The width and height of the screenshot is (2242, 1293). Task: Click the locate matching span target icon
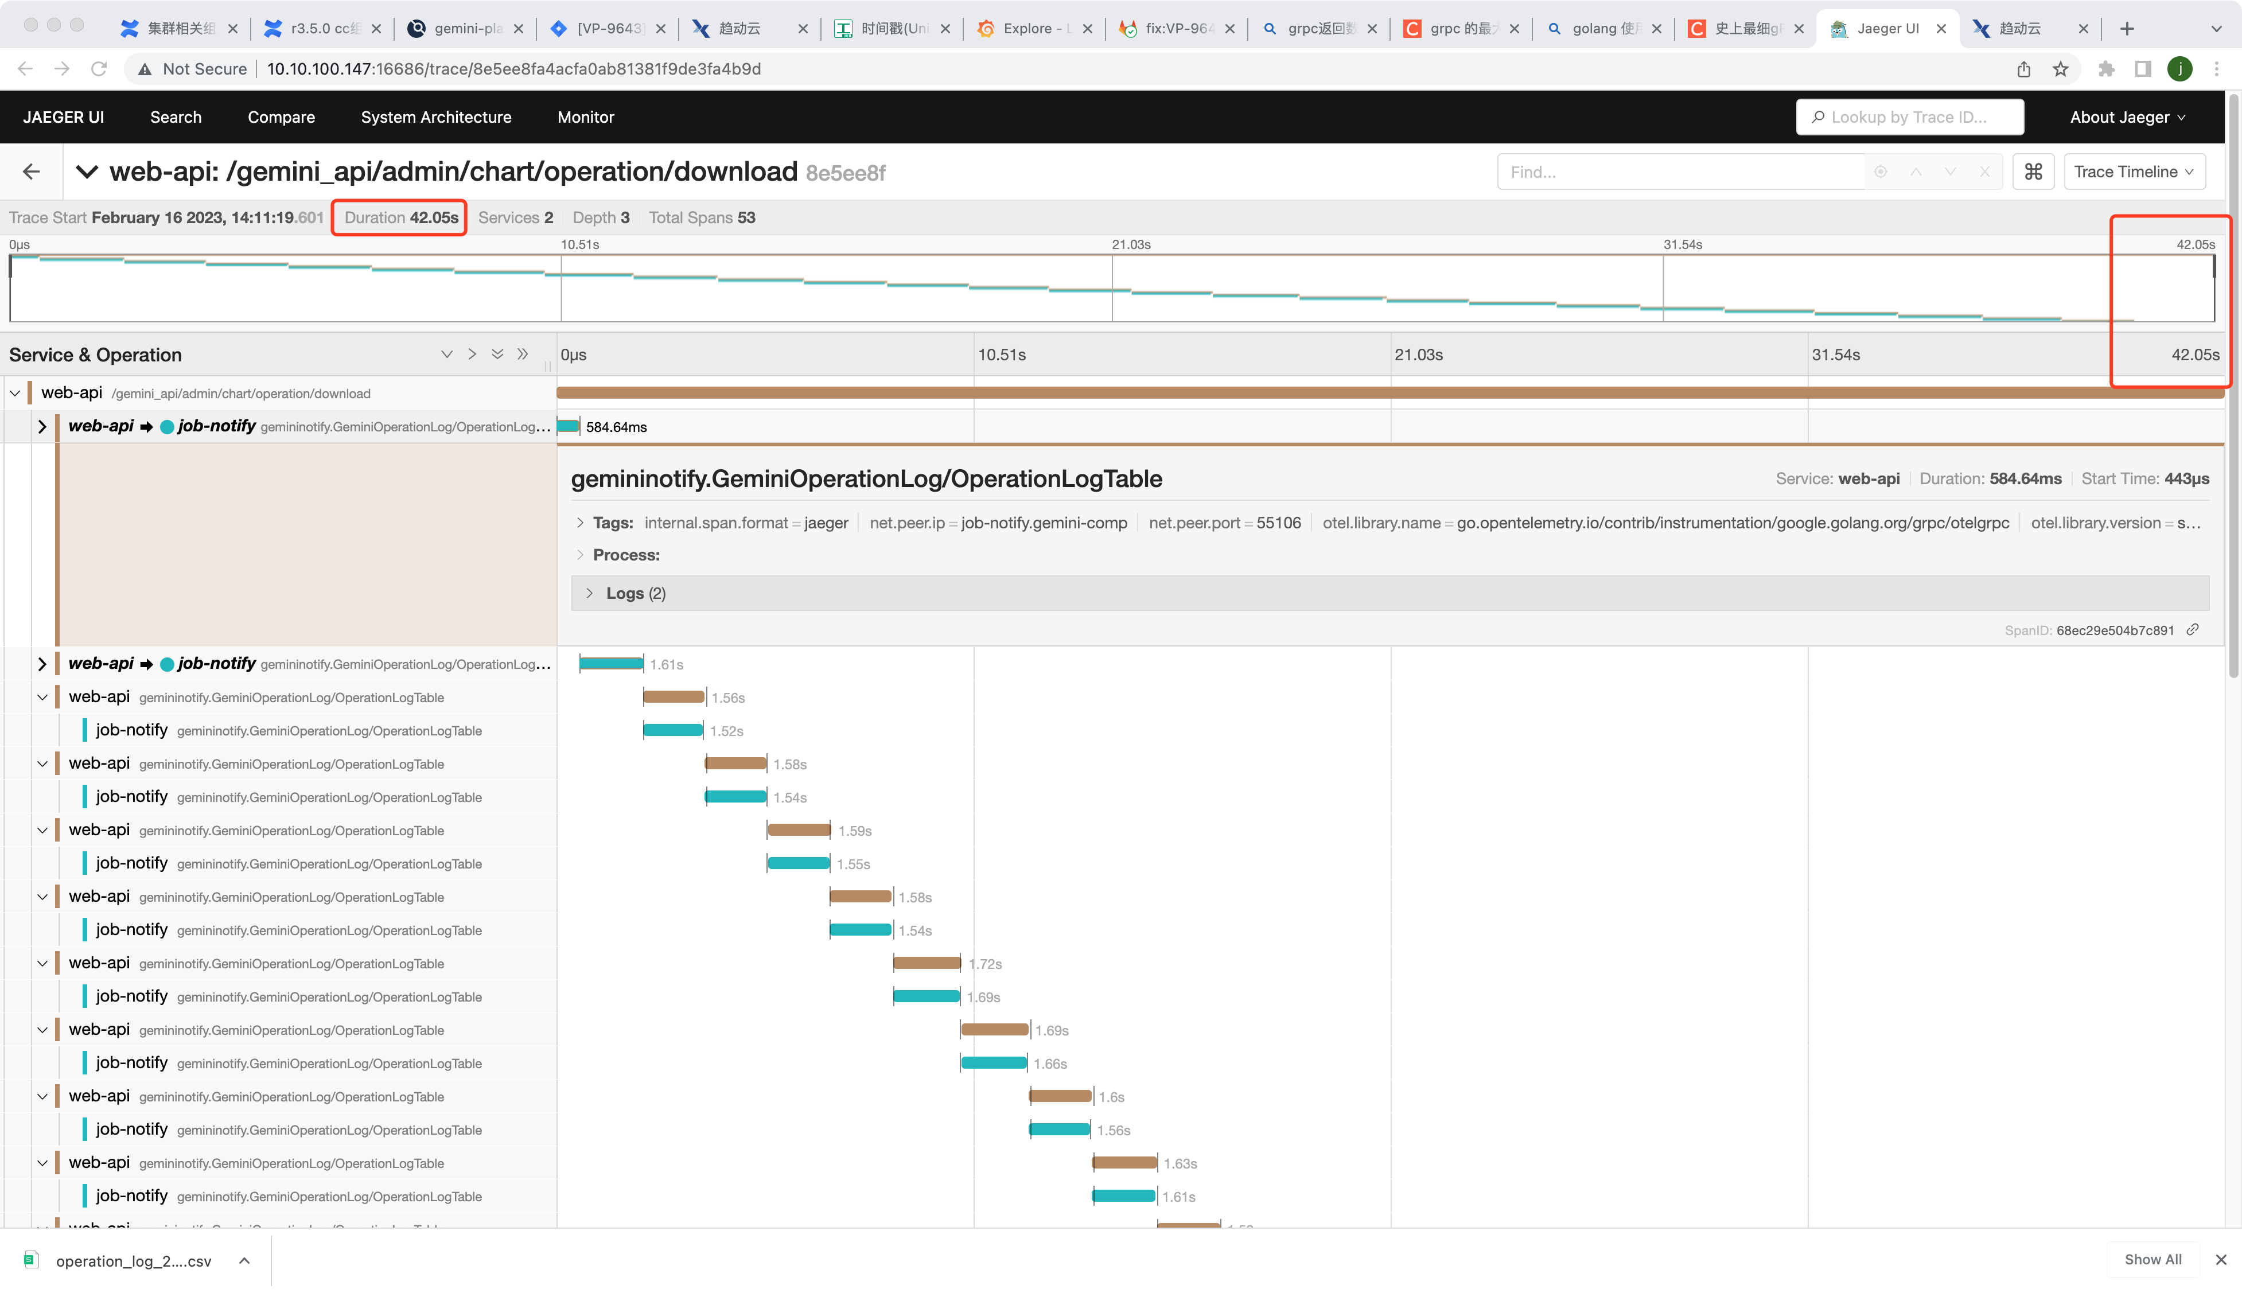tap(1880, 172)
